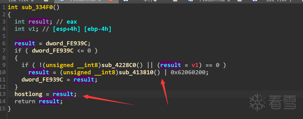
Task: Click the result declaration on line 3
Action: pyautogui.click(x=39, y=22)
